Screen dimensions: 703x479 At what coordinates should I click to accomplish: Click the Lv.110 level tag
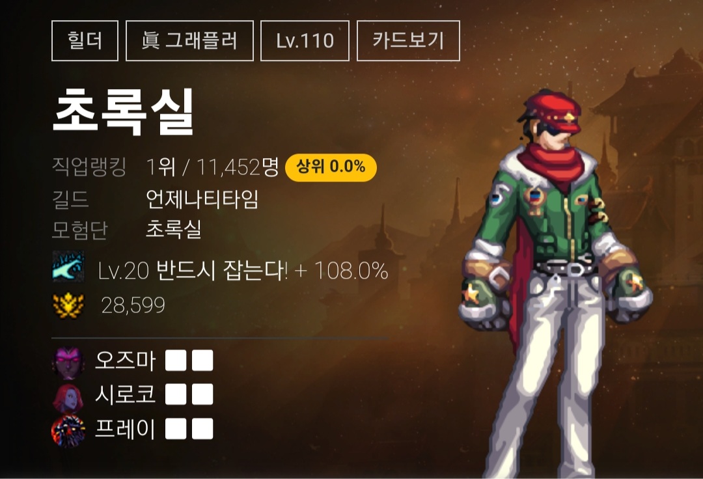click(305, 41)
